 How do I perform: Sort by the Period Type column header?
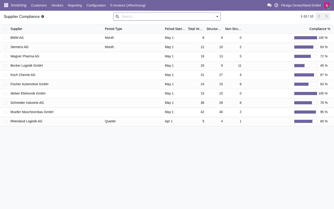pyautogui.click(x=114, y=29)
